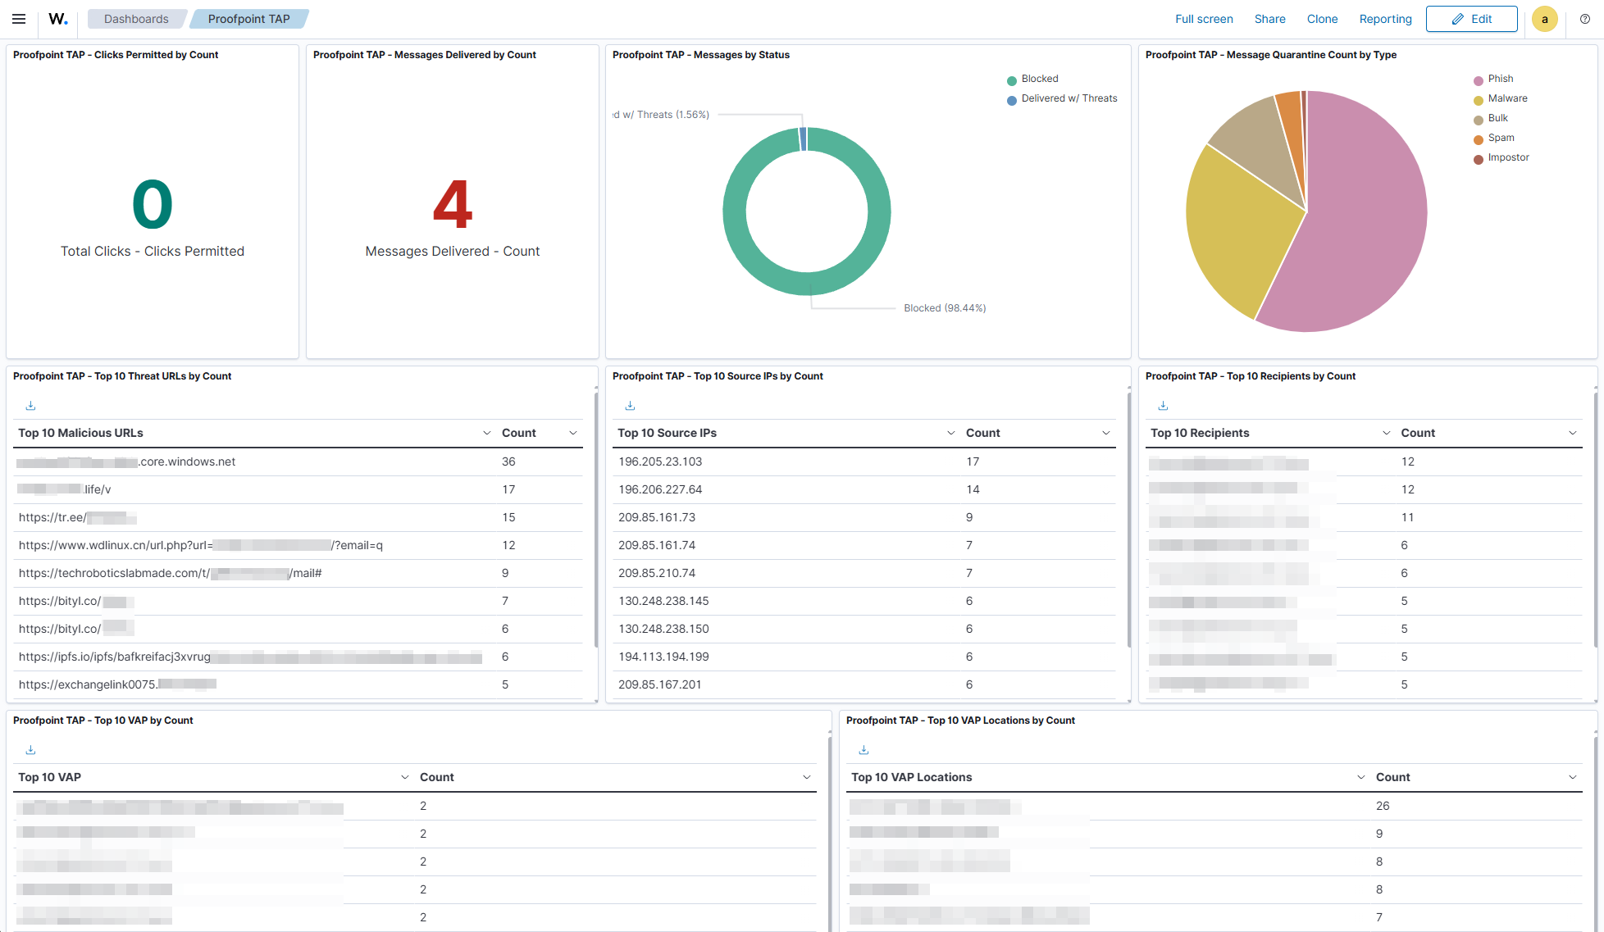Toggle the Blocked series in the status legend
This screenshot has height=932, width=1604.
point(1034,79)
